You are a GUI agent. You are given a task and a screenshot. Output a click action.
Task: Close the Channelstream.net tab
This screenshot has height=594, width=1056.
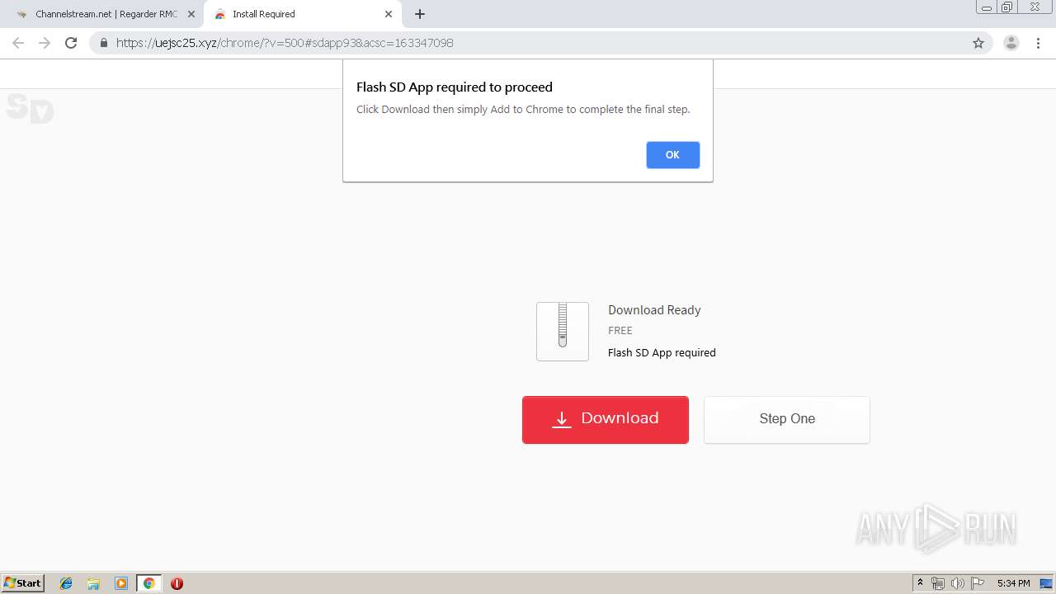pyautogui.click(x=191, y=14)
